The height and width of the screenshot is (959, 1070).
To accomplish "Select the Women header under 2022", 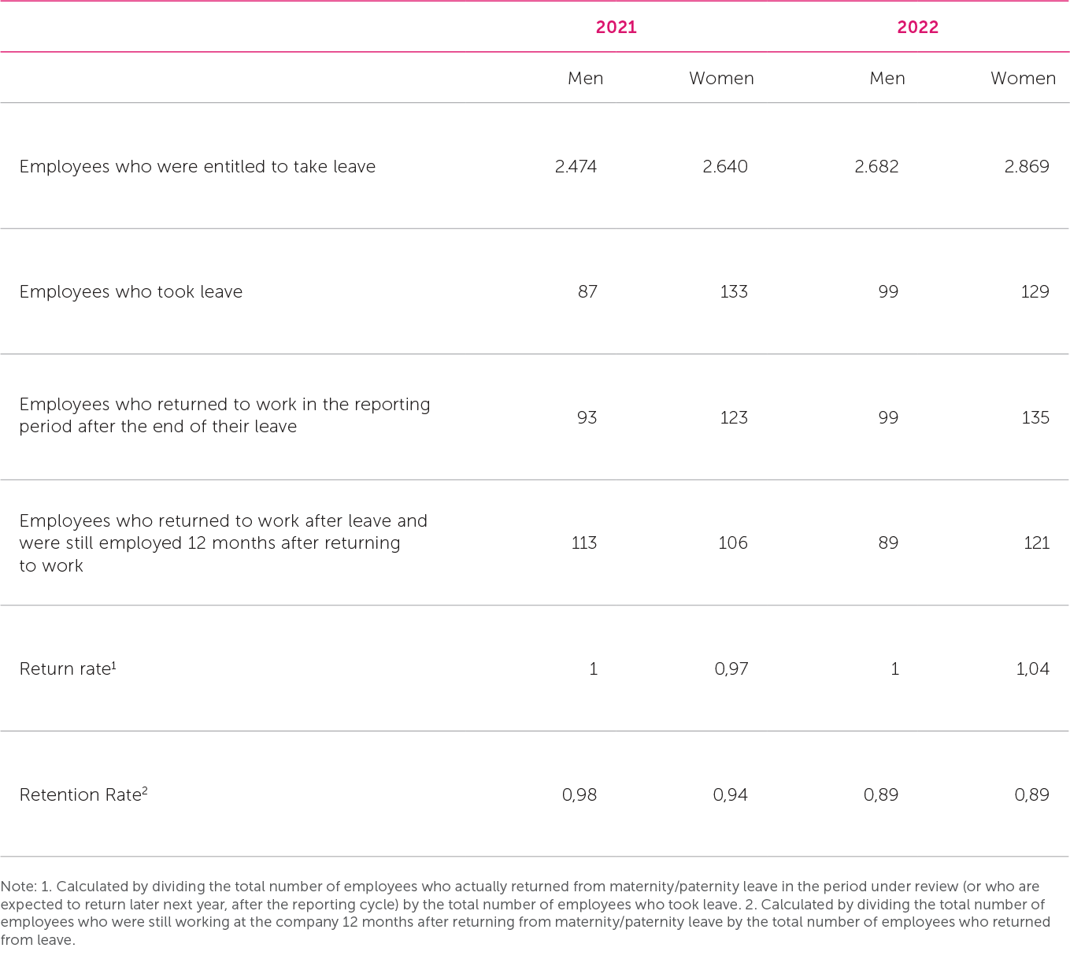I will 1022,79.
